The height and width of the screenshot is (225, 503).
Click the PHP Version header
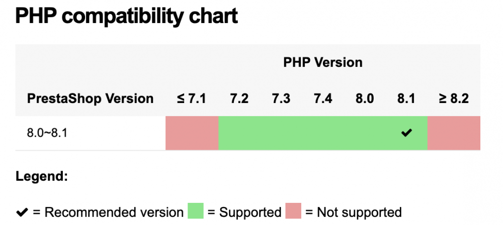[x=323, y=62]
